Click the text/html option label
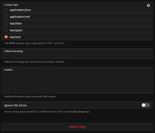The height and width of the screenshot is (133, 155). tap(16, 23)
